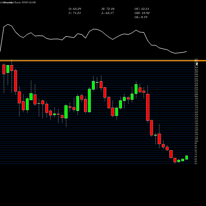Click the open price value O: 63.29

75,9
